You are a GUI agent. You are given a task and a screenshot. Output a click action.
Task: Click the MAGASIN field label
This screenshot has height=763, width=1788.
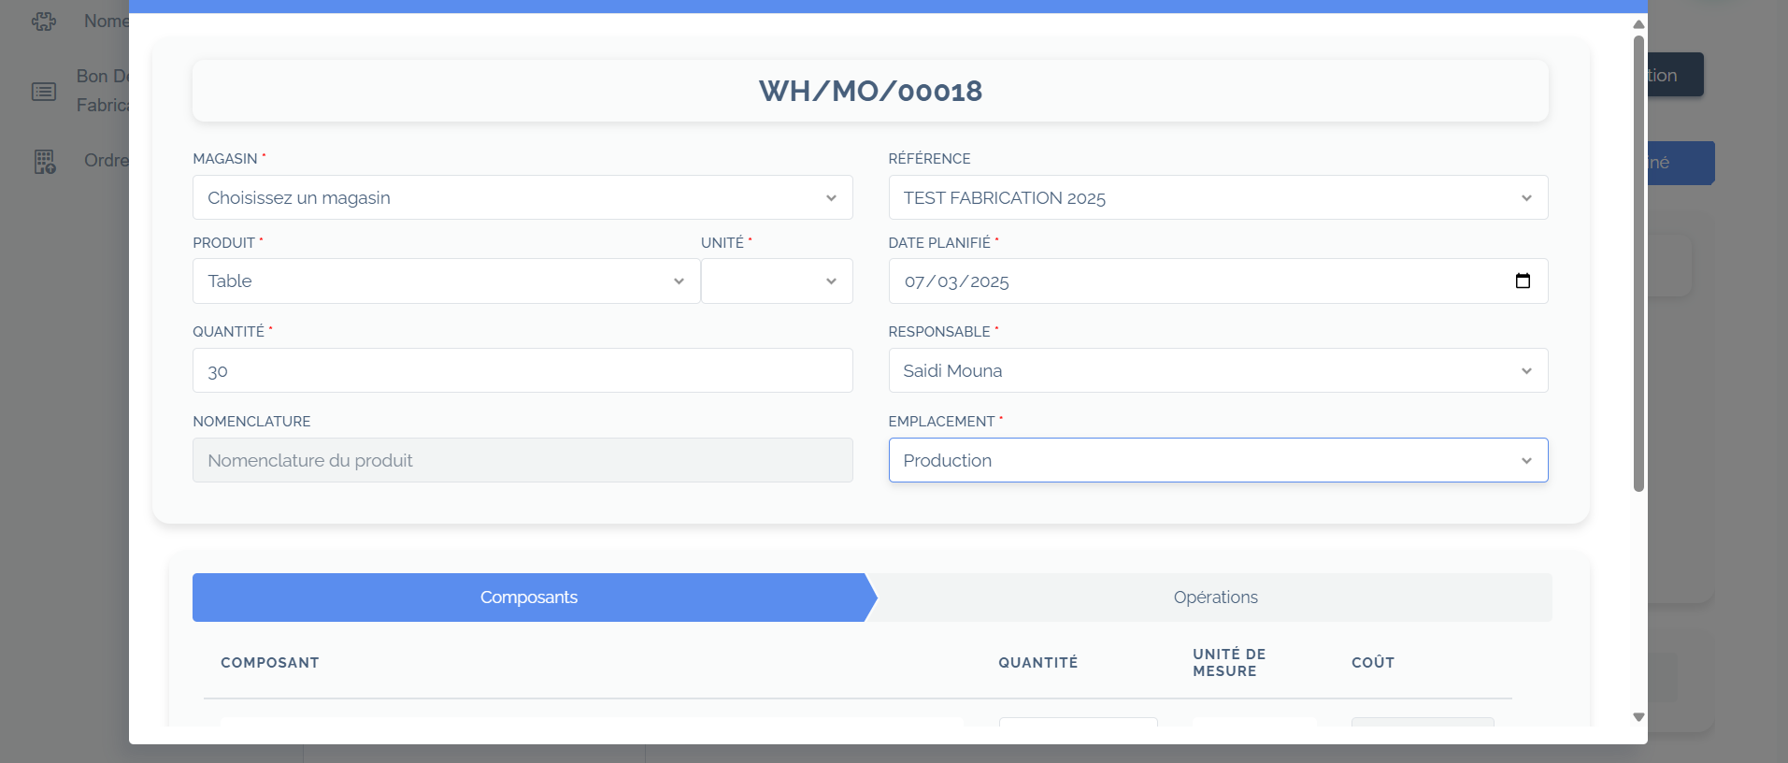point(225,159)
